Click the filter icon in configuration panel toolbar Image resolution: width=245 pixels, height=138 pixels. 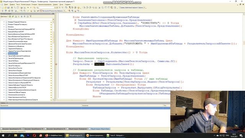(x=31, y=16)
